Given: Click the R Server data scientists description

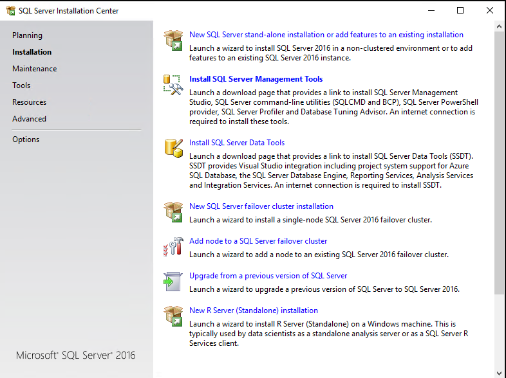Looking at the screenshot, I should [328, 334].
